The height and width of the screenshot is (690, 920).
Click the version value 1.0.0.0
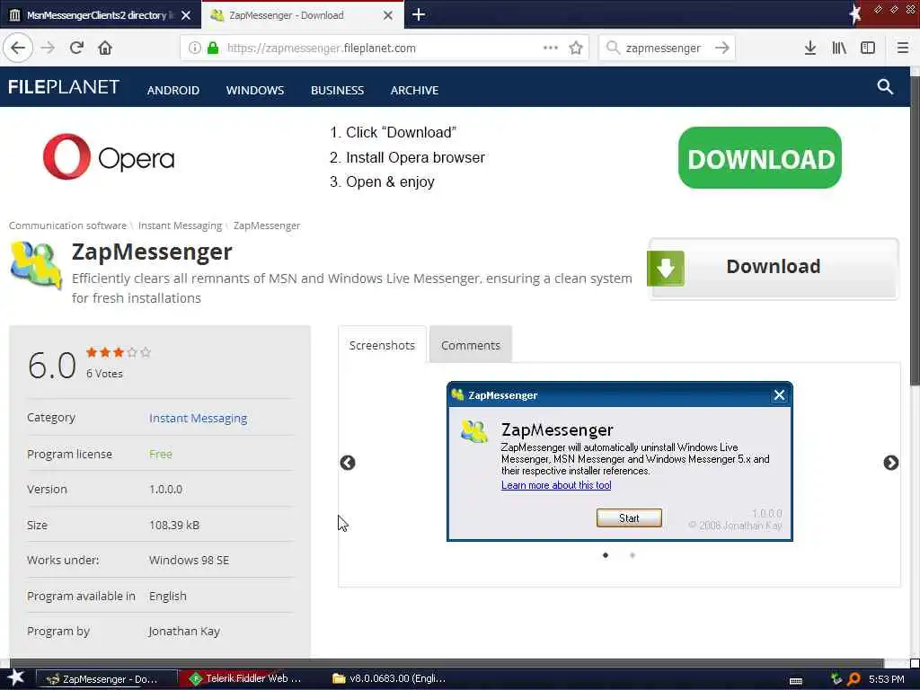point(165,490)
